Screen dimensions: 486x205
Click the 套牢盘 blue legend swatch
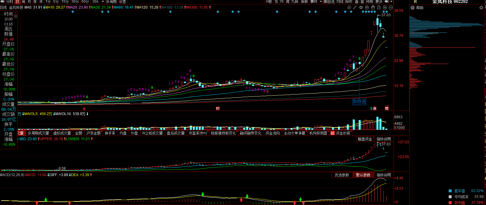(x=450, y=191)
